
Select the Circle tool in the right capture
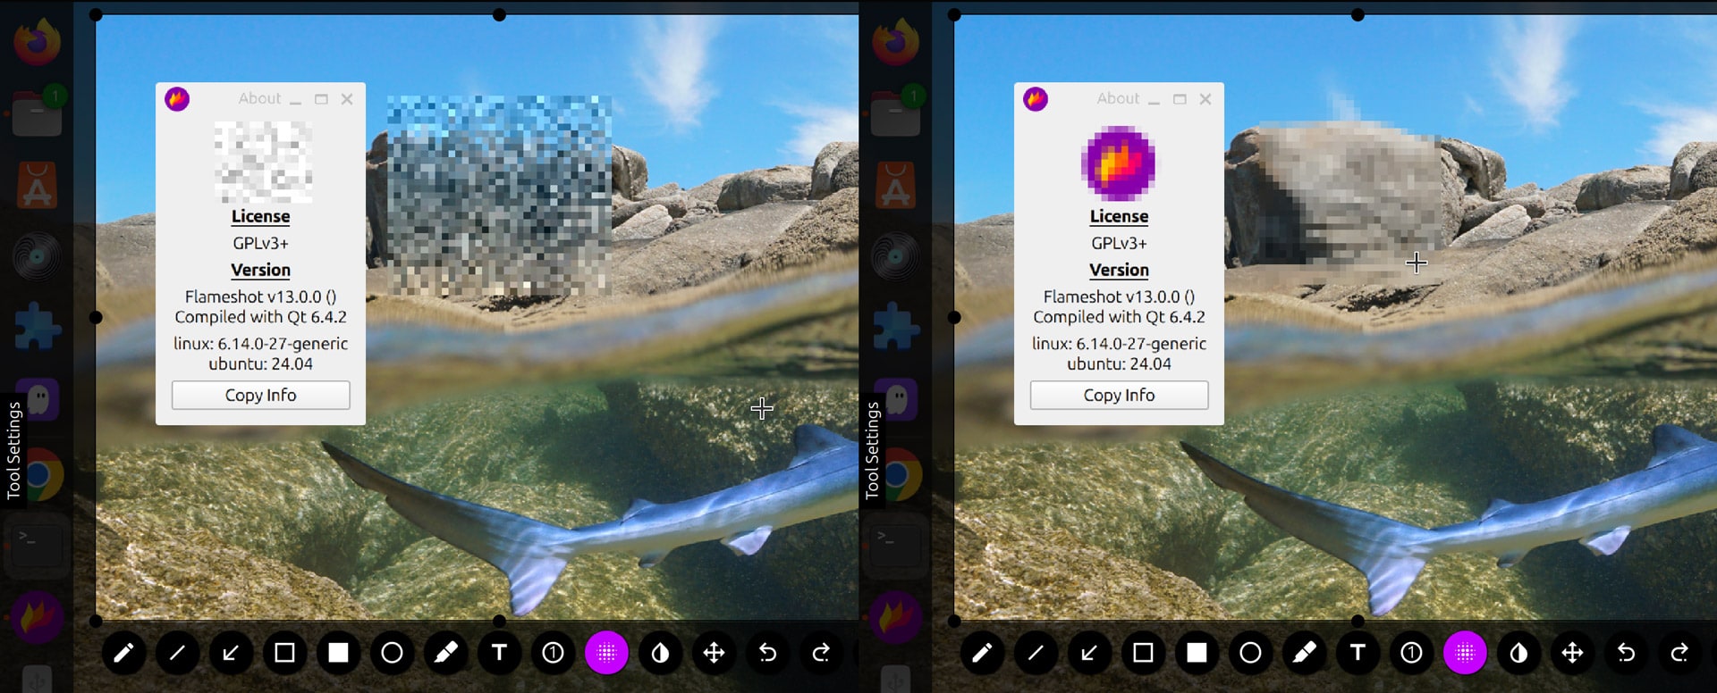1250,653
